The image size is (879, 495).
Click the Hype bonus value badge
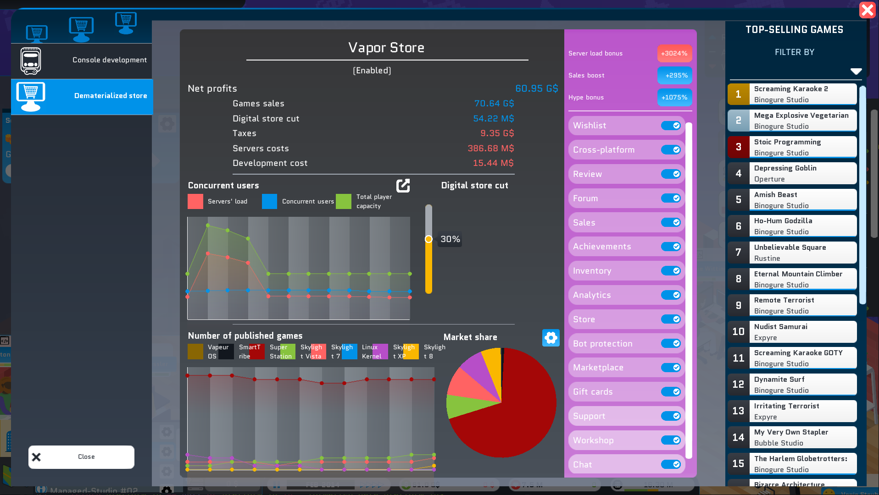coord(674,98)
